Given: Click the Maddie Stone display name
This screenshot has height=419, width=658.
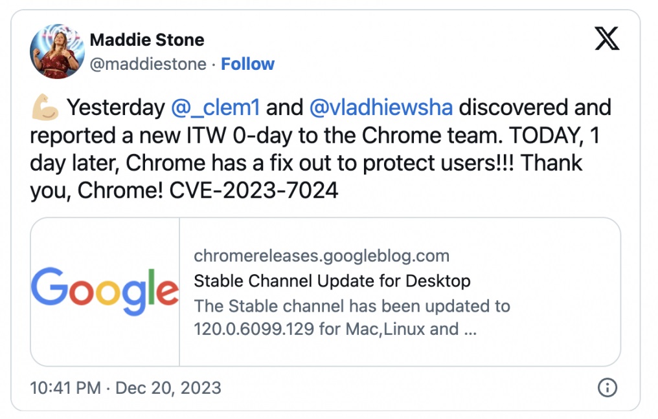Looking at the screenshot, I should click(147, 40).
